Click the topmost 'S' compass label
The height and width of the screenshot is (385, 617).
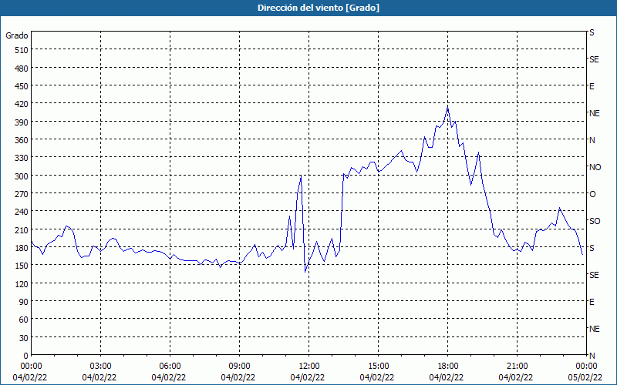(592, 32)
